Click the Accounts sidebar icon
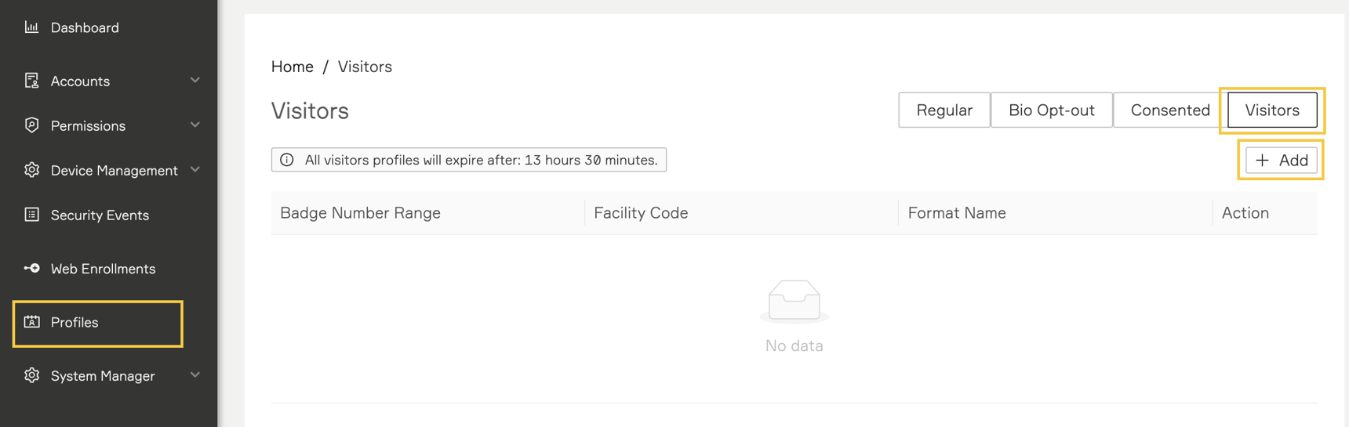The width and height of the screenshot is (1349, 427). pos(31,81)
